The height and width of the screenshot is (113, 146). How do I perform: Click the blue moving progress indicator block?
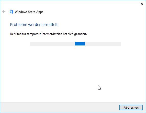[x=80, y=44]
